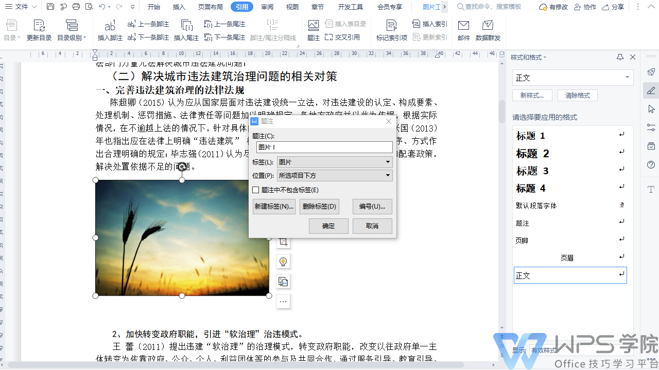Open the 标签 (Label) dropdown in dialog
659x370 pixels.
coord(335,162)
